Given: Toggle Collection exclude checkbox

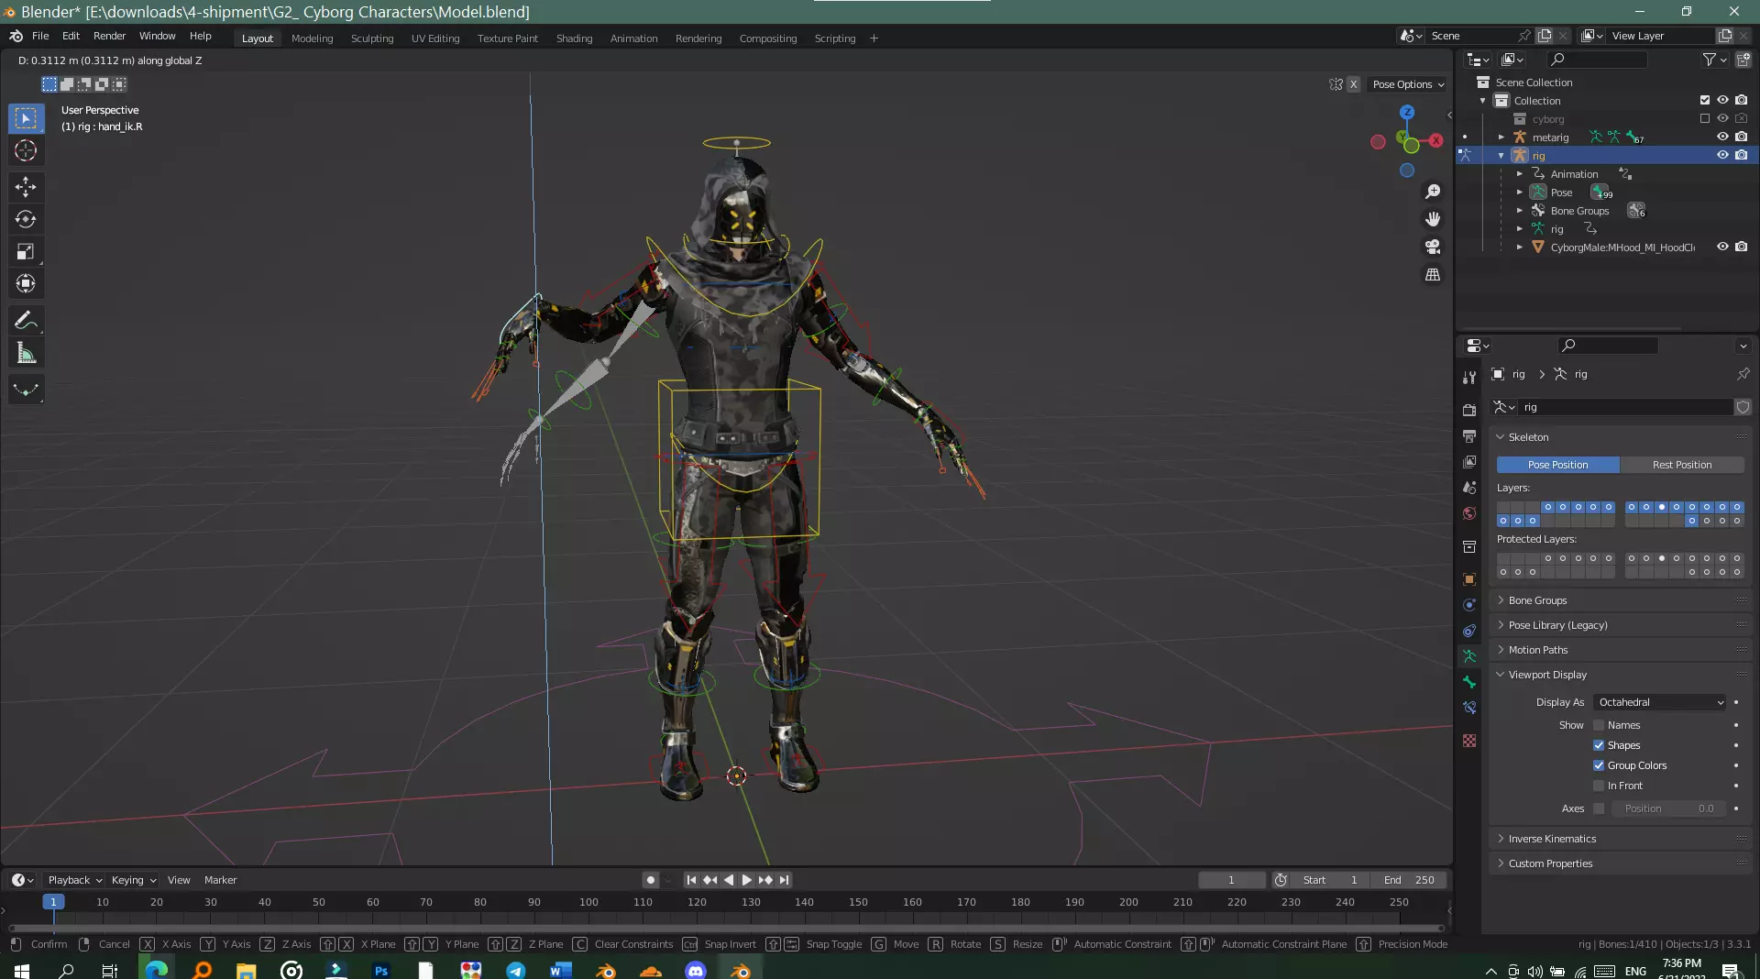Looking at the screenshot, I should tap(1705, 100).
